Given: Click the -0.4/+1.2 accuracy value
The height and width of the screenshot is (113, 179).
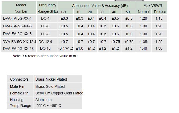Looking at the screenshot, I should pos(65,49).
